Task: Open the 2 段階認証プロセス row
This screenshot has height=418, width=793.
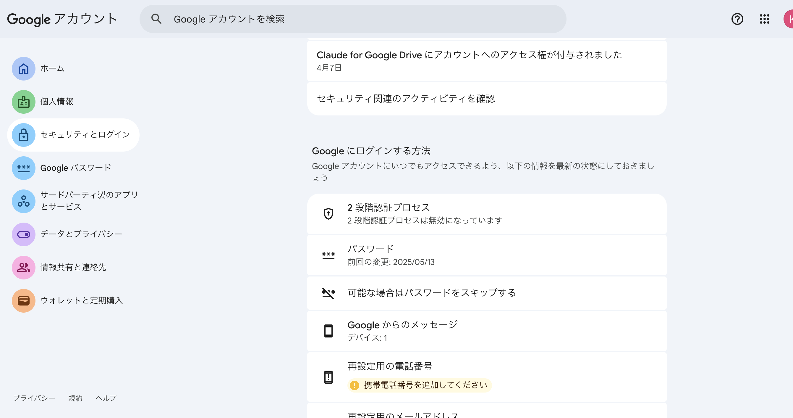Action: pyautogui.click(x=487, y=214)
